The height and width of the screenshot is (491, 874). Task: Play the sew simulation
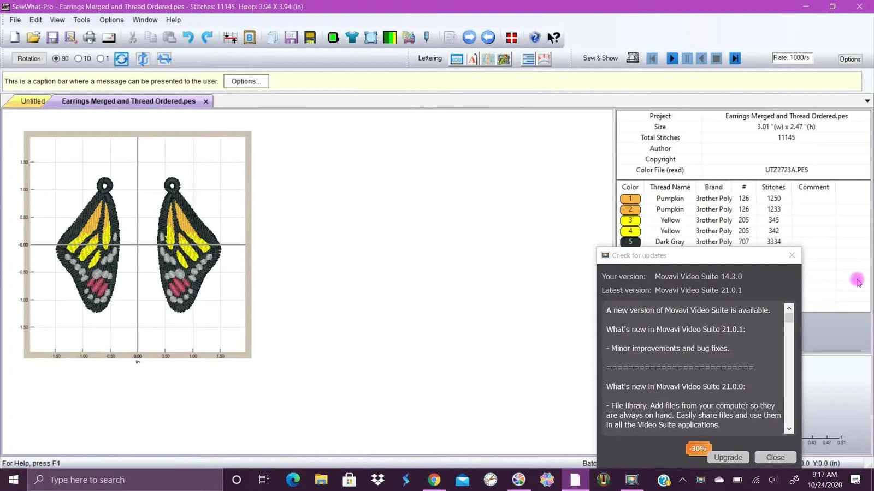672,58
